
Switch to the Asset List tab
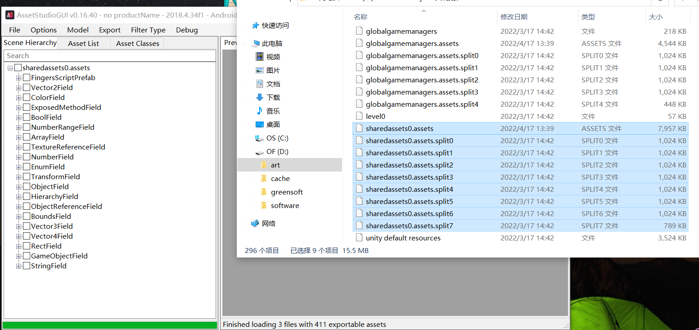[83, 43]
